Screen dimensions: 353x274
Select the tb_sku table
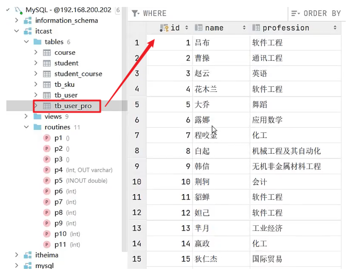pyautogui.click(x=64, y=85)
